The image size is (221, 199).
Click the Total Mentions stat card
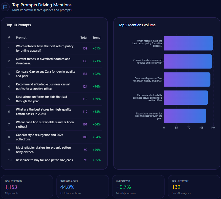click(27, 187)
